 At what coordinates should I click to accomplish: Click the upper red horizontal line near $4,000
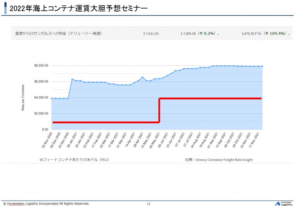pyautogui.click(x=210, y=99)
